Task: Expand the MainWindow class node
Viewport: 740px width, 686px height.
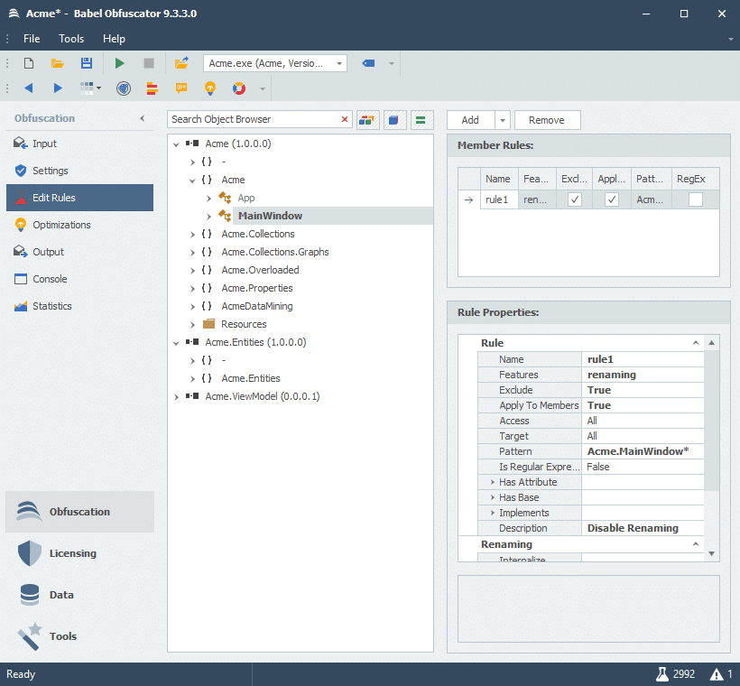Action: click(x=208, y=217)
